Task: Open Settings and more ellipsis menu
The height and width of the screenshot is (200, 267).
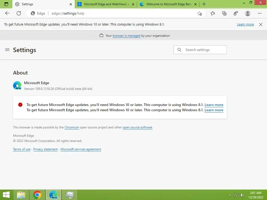Action: coord(259,13)
